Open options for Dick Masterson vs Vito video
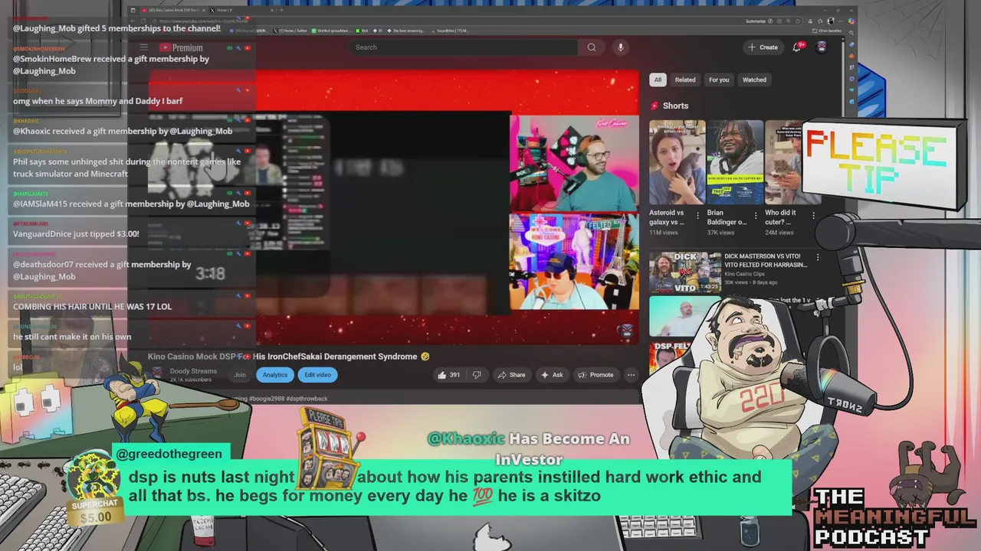 (818, 258)
